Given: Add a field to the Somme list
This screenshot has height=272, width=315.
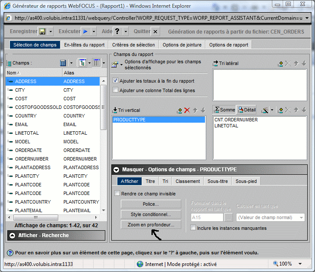Looking at the screenshot, I should click(280, 110).
